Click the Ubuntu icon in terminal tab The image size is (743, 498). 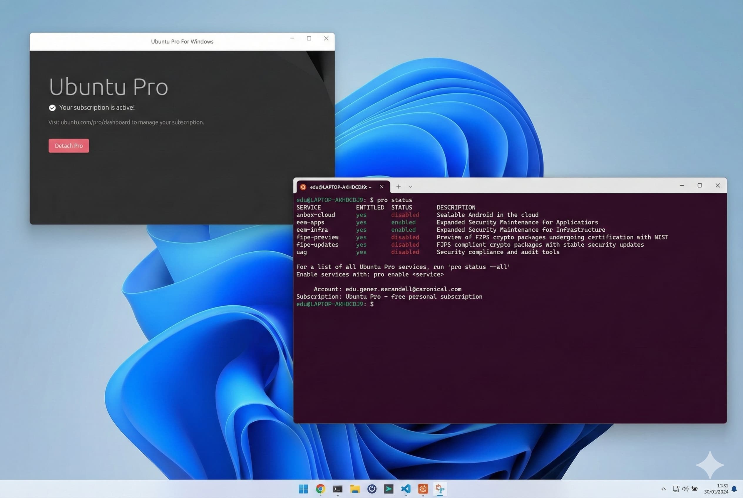point(303,187)
